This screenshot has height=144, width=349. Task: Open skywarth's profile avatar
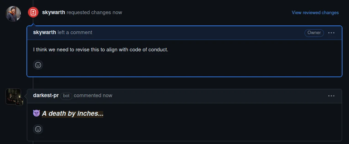[13, 13]
